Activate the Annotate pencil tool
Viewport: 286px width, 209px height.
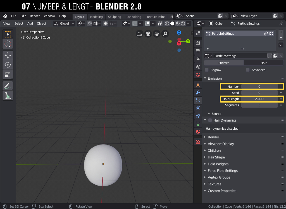(x=8, y=86)
